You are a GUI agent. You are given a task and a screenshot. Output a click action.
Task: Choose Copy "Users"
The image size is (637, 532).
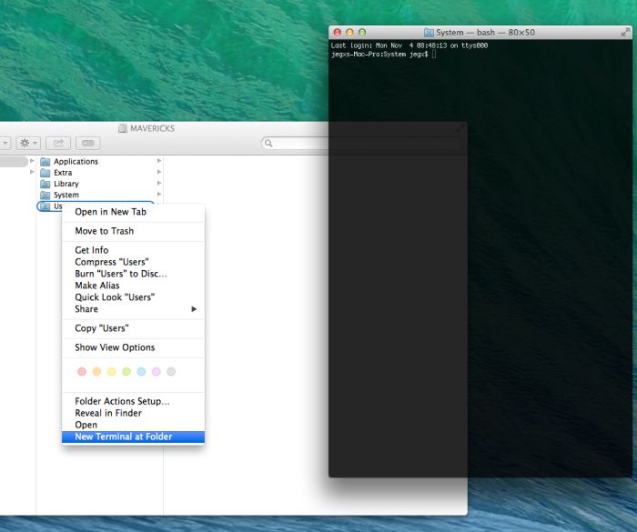[133, 328]
